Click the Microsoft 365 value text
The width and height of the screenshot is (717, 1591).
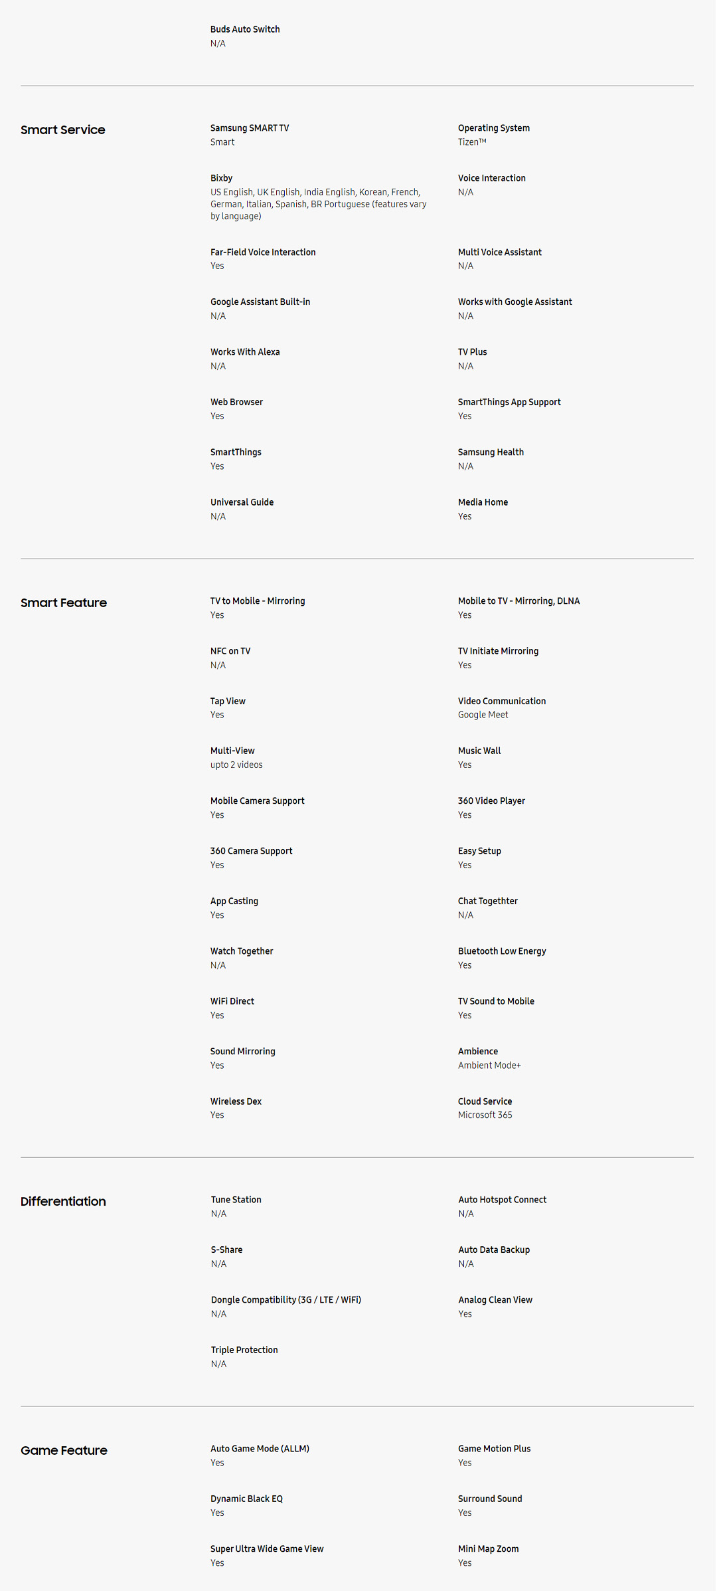(x=485, y=1115)
